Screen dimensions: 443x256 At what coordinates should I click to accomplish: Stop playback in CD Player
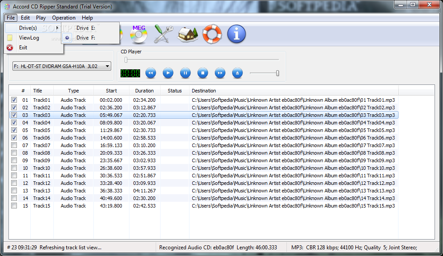(202, 73)
